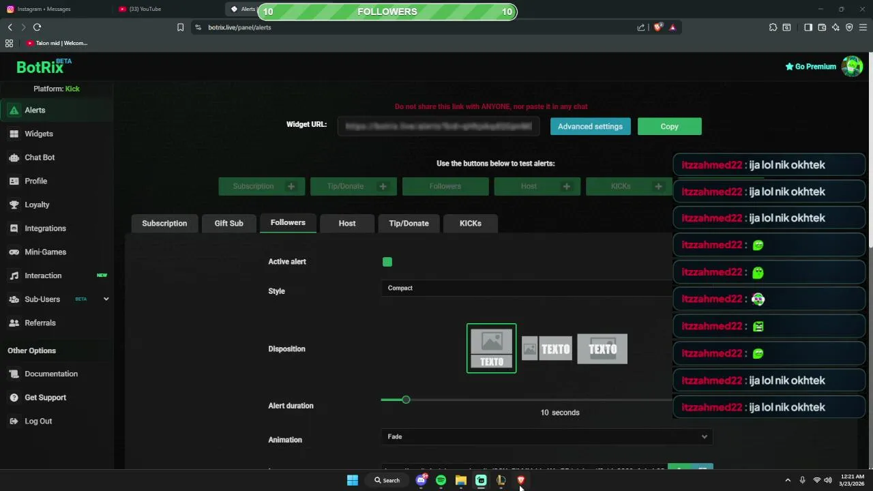Open clock showing 12:21 AM
The image size is (873, 491).
(x=852, y=480)
